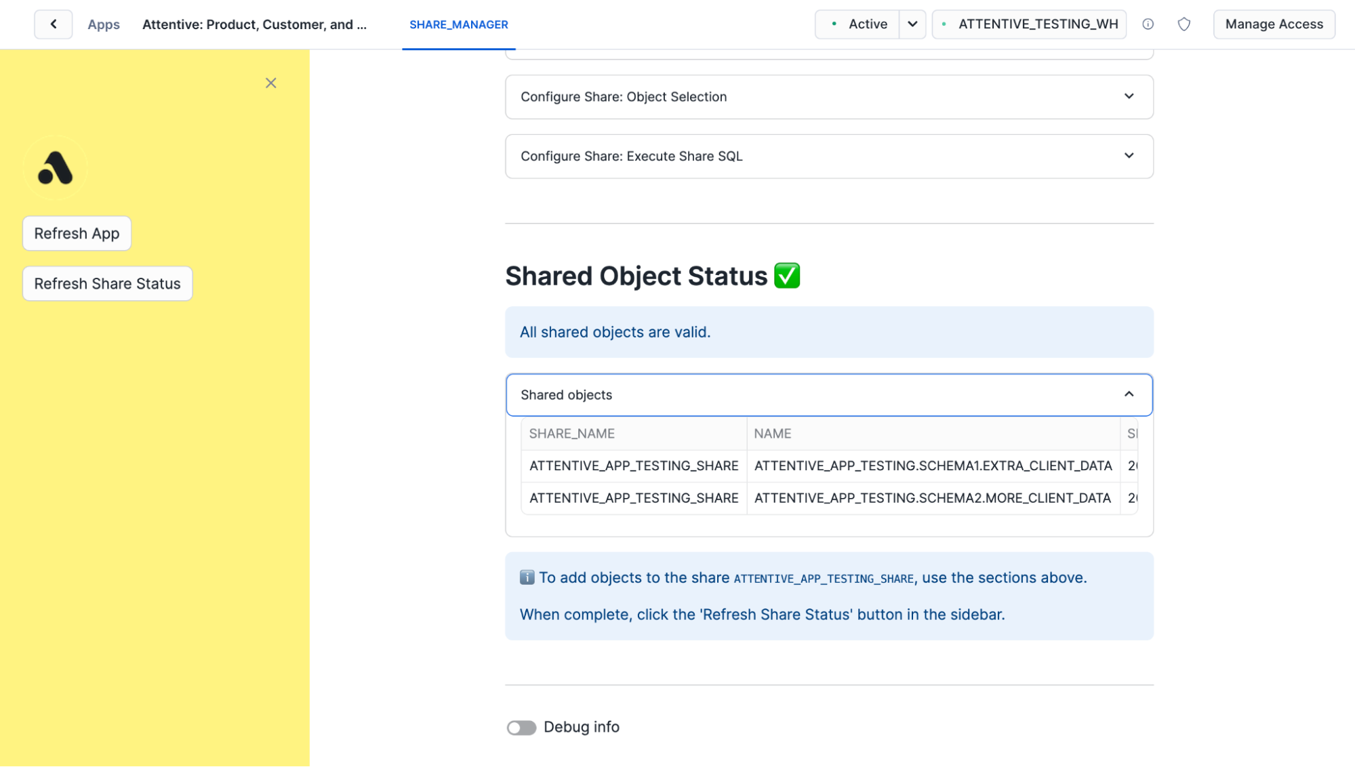Select ATTENTIVE_APP_TESTING.SCHEMA2.MORE_CLIENT_DATA cell
Image resolution: width=1355 pixels, height=767 pixels.
point(933,498)
